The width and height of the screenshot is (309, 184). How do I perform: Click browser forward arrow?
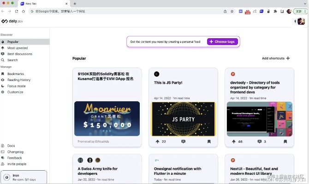point(10,11)
